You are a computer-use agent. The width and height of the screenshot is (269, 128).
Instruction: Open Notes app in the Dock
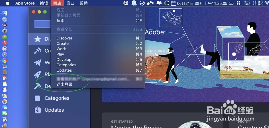coord(5,84)
